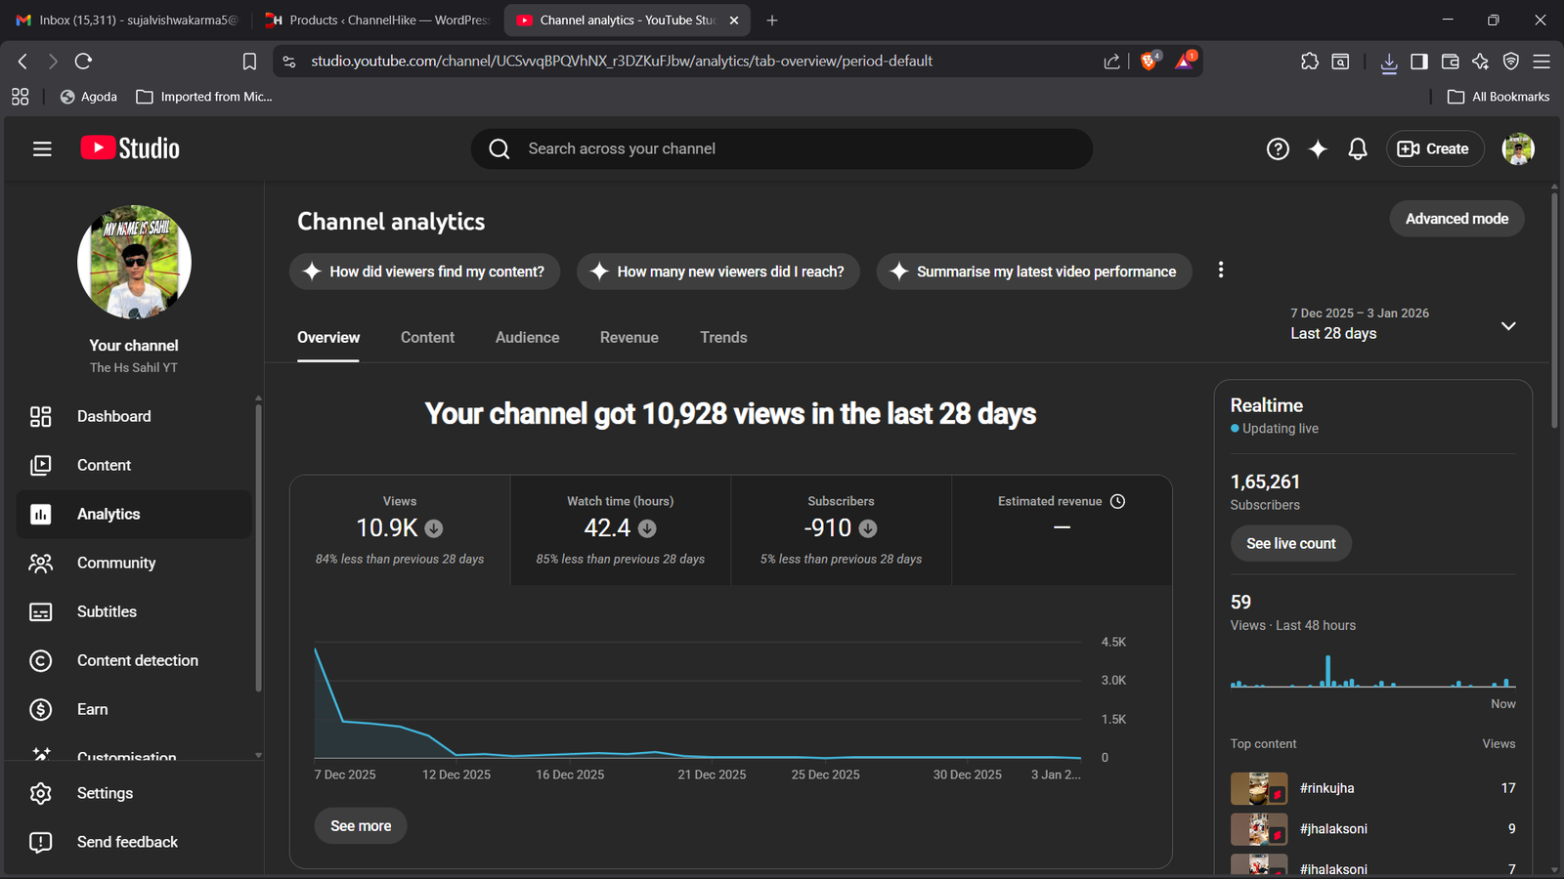
Task: Select the Watch time (hours) metric card
Action: click(620, 530)
